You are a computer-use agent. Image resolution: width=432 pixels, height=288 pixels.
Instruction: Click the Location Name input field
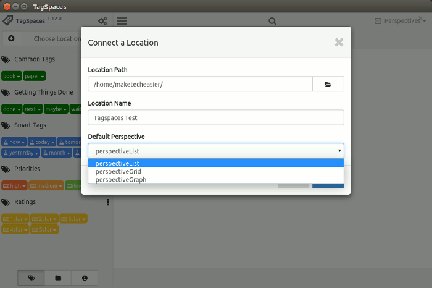pyautogui.click(x=216, y=117)
